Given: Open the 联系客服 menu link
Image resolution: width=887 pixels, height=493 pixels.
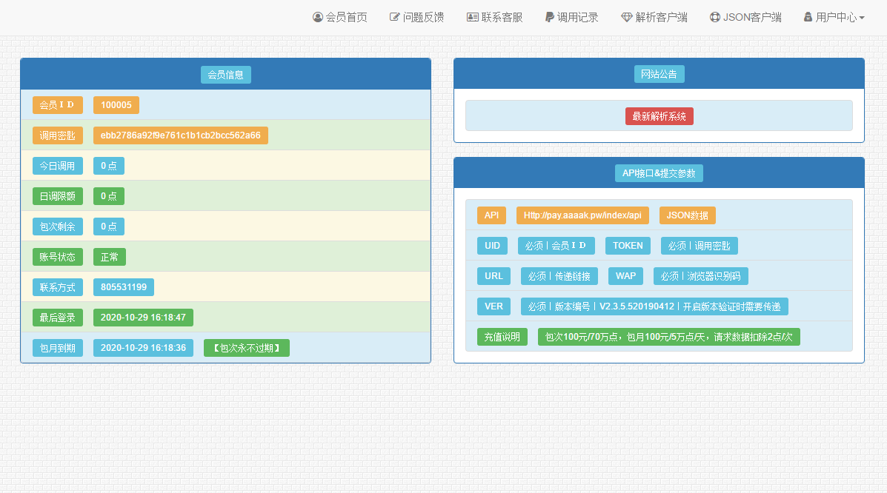Looking at the screenshot, I should (502, 17).
